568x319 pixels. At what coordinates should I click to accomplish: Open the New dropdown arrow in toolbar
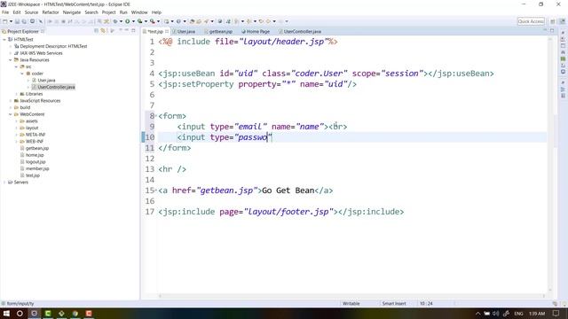11,21
